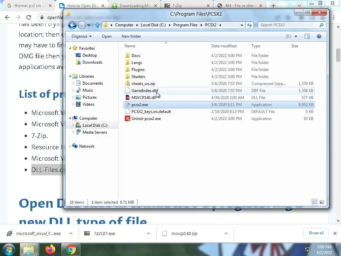This screenshot has width=341, height=256.
Task: Sort files by Date modified column
Action: [224, 46]
